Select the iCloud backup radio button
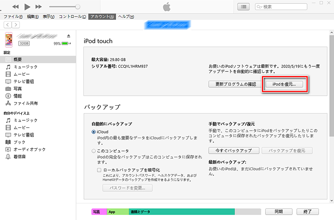This screenshot has width=334, height=220. 94,132
